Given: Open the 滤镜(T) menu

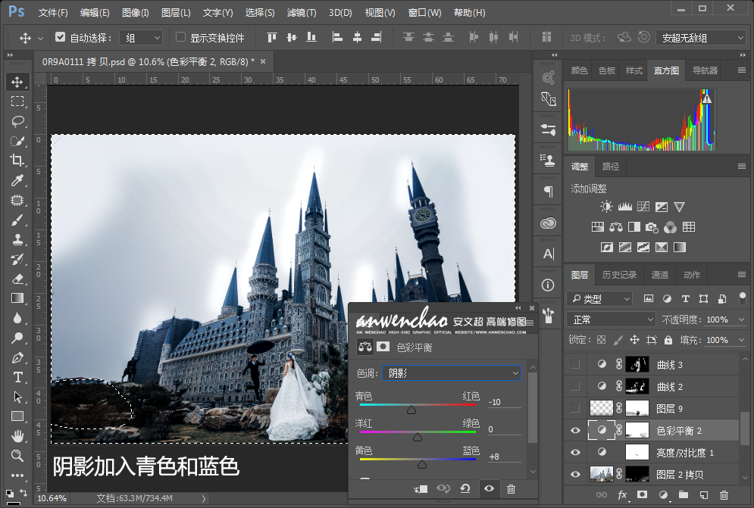Looking at the screenshot, I should (302, 13).
